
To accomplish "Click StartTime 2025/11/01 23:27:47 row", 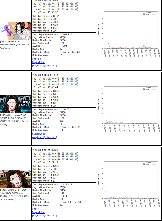I will click(x=56, y=6).
